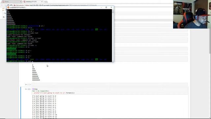This screenshot has width=211, height=119.
Task: Click the Jupyter logo
Action: click(3, 10)
